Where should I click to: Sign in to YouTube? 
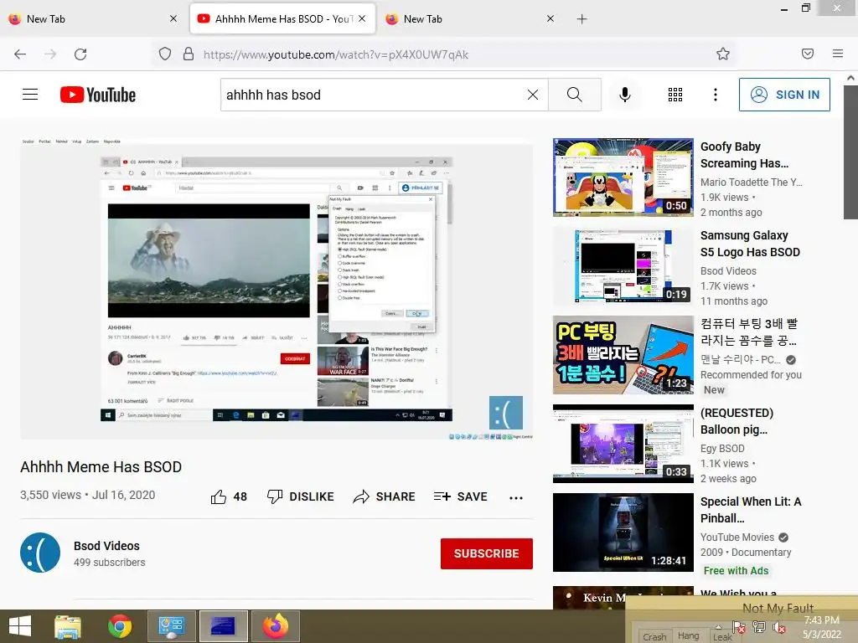[x=784, y=95]
